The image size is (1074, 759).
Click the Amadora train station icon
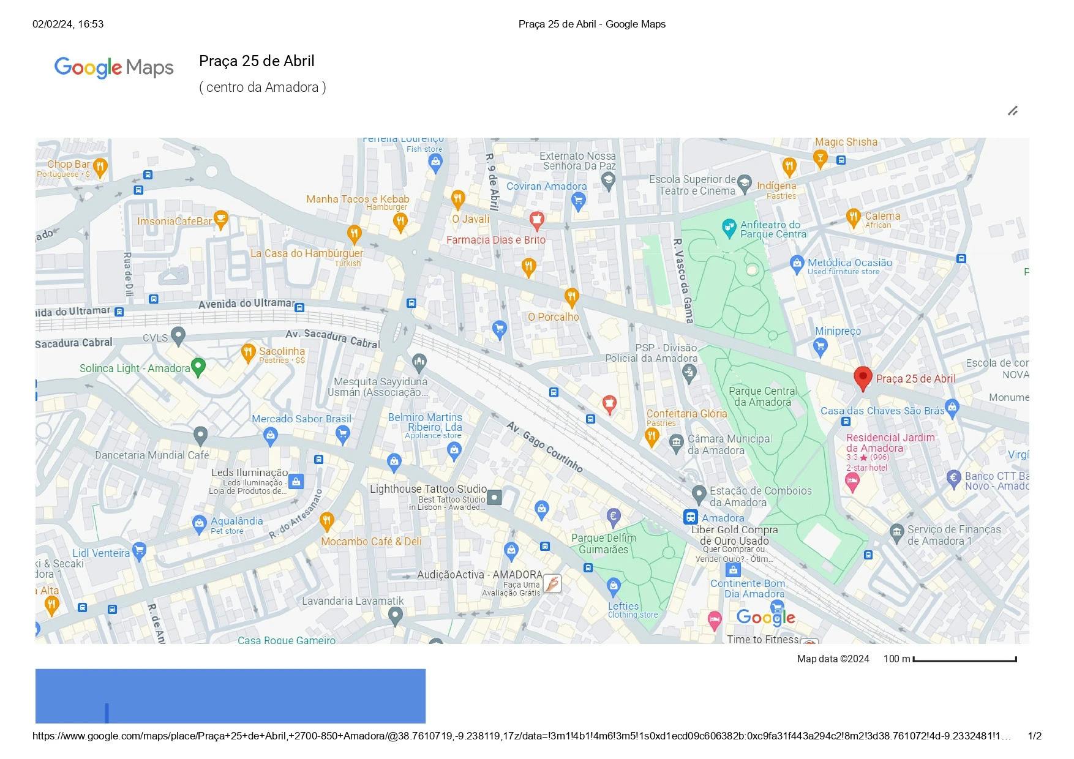click(x=690, y=517)
